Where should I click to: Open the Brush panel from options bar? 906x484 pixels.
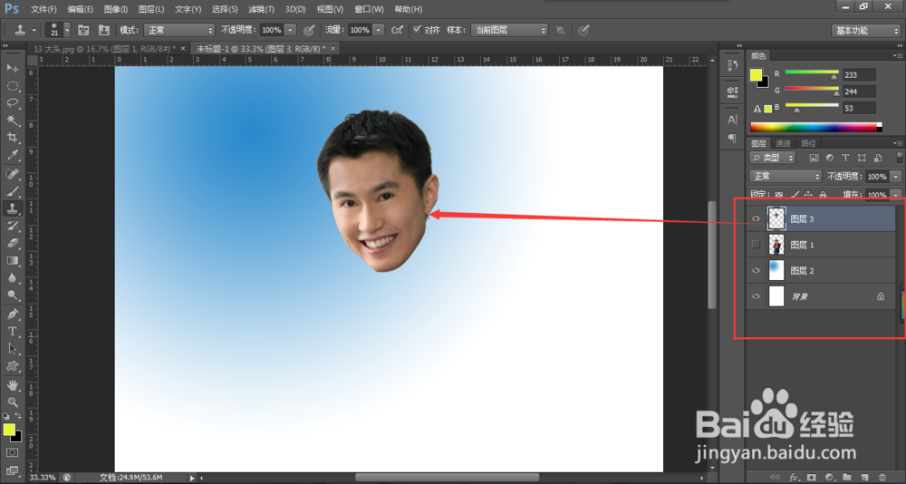[x=83, y=30]
